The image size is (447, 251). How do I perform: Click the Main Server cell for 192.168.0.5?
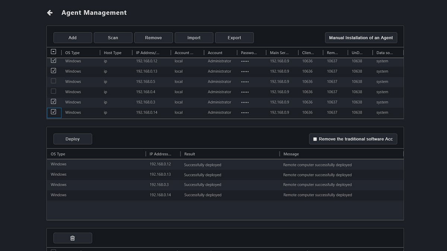click(279, 81)
